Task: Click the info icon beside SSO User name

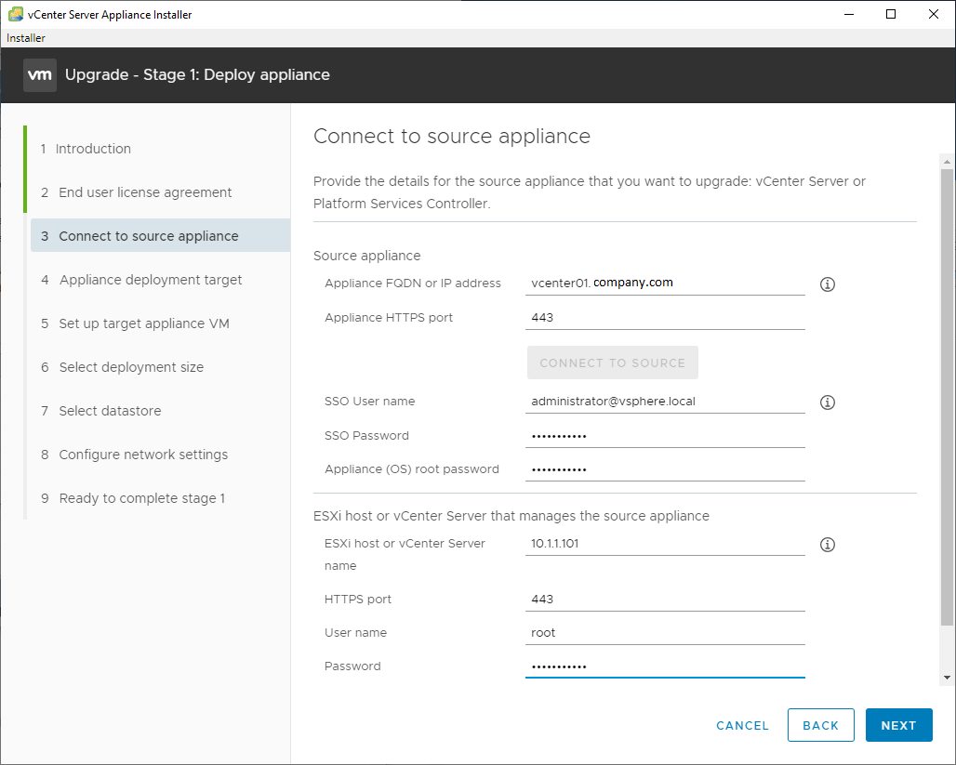Action: coord(828,402)
